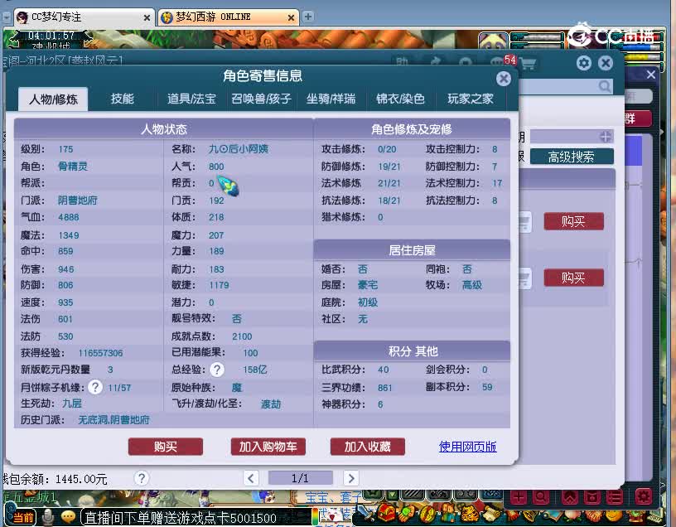Click the help icon next to 总经验
This screenshot has width=676, height=527.
217,370
